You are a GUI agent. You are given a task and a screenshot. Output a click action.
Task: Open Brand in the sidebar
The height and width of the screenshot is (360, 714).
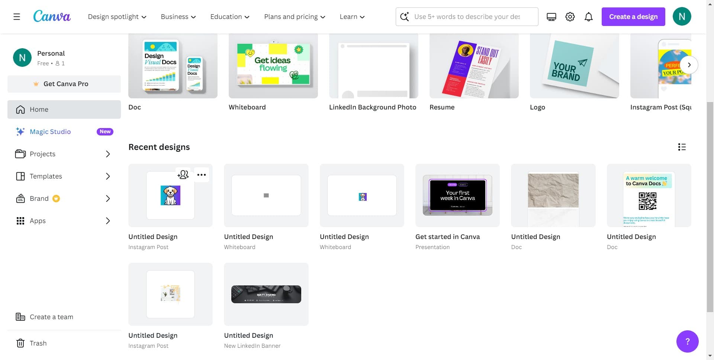[x=64, y=199]
